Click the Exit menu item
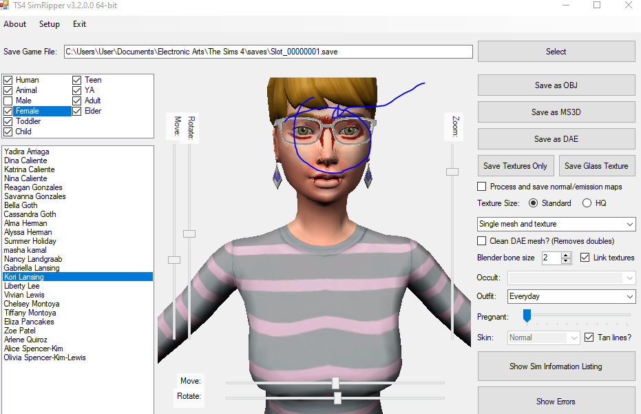The width and height of the screenshot is (641, 414). pos(78,24)
